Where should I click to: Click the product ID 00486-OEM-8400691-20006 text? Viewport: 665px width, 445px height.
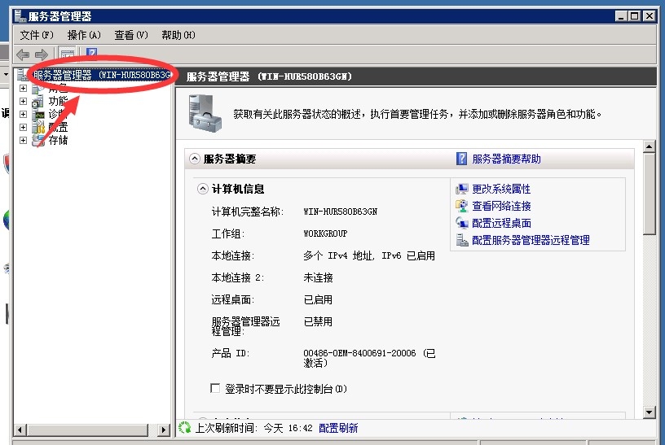pyautogui.click(x=359, y=353)
